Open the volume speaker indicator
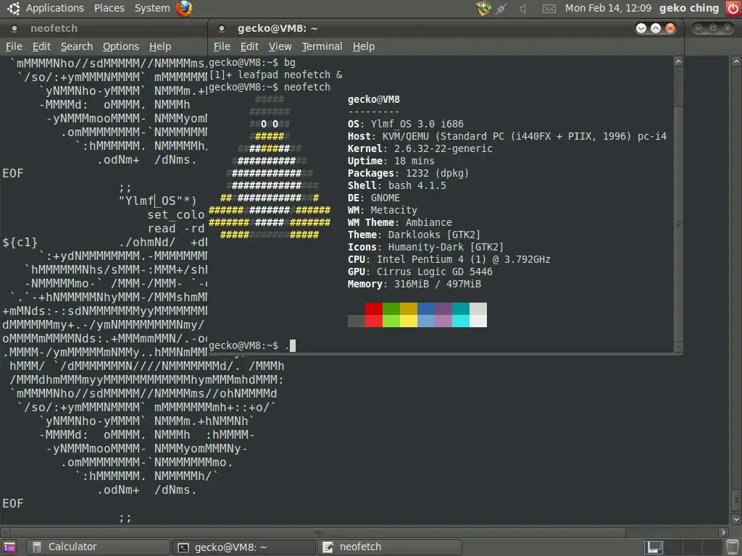 point(522,9)
